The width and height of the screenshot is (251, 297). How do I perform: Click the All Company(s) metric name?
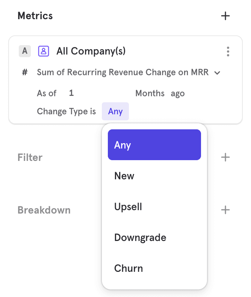pos(91,51)
